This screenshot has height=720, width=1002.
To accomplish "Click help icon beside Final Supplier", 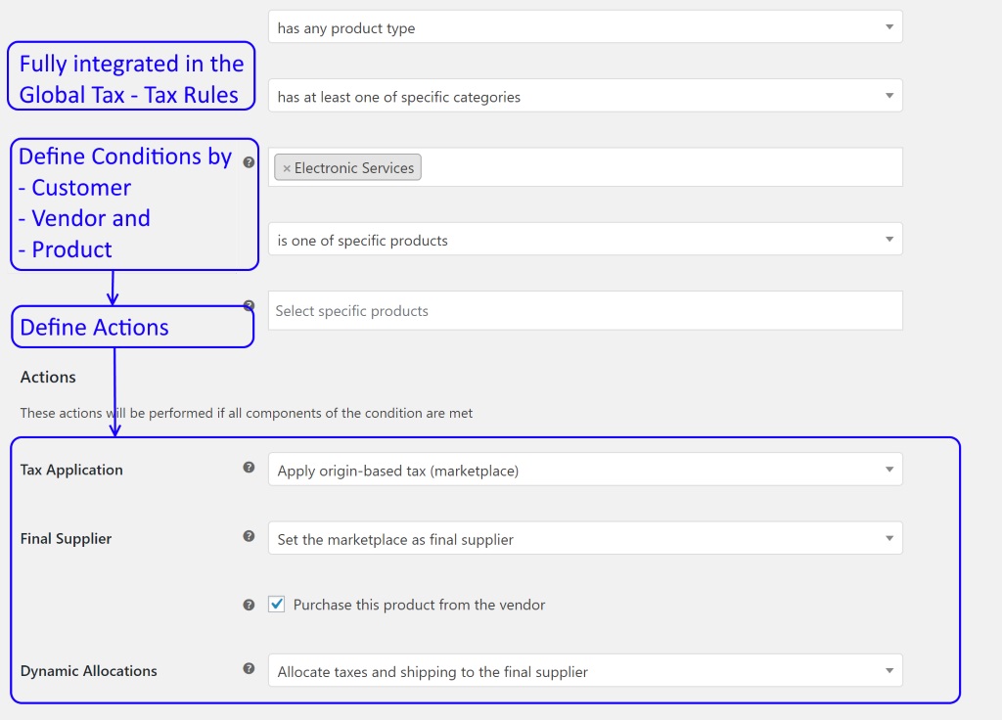I will 249,536.
